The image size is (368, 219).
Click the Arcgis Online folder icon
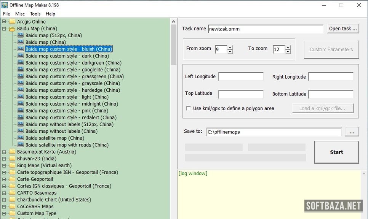12,22
